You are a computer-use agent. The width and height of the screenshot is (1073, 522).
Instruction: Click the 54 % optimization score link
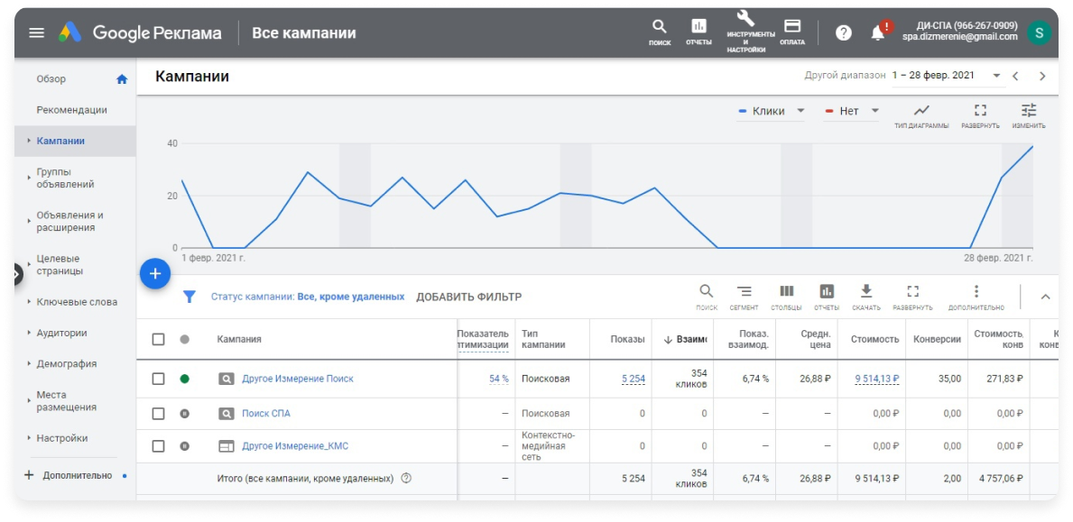tap(499, 379)
